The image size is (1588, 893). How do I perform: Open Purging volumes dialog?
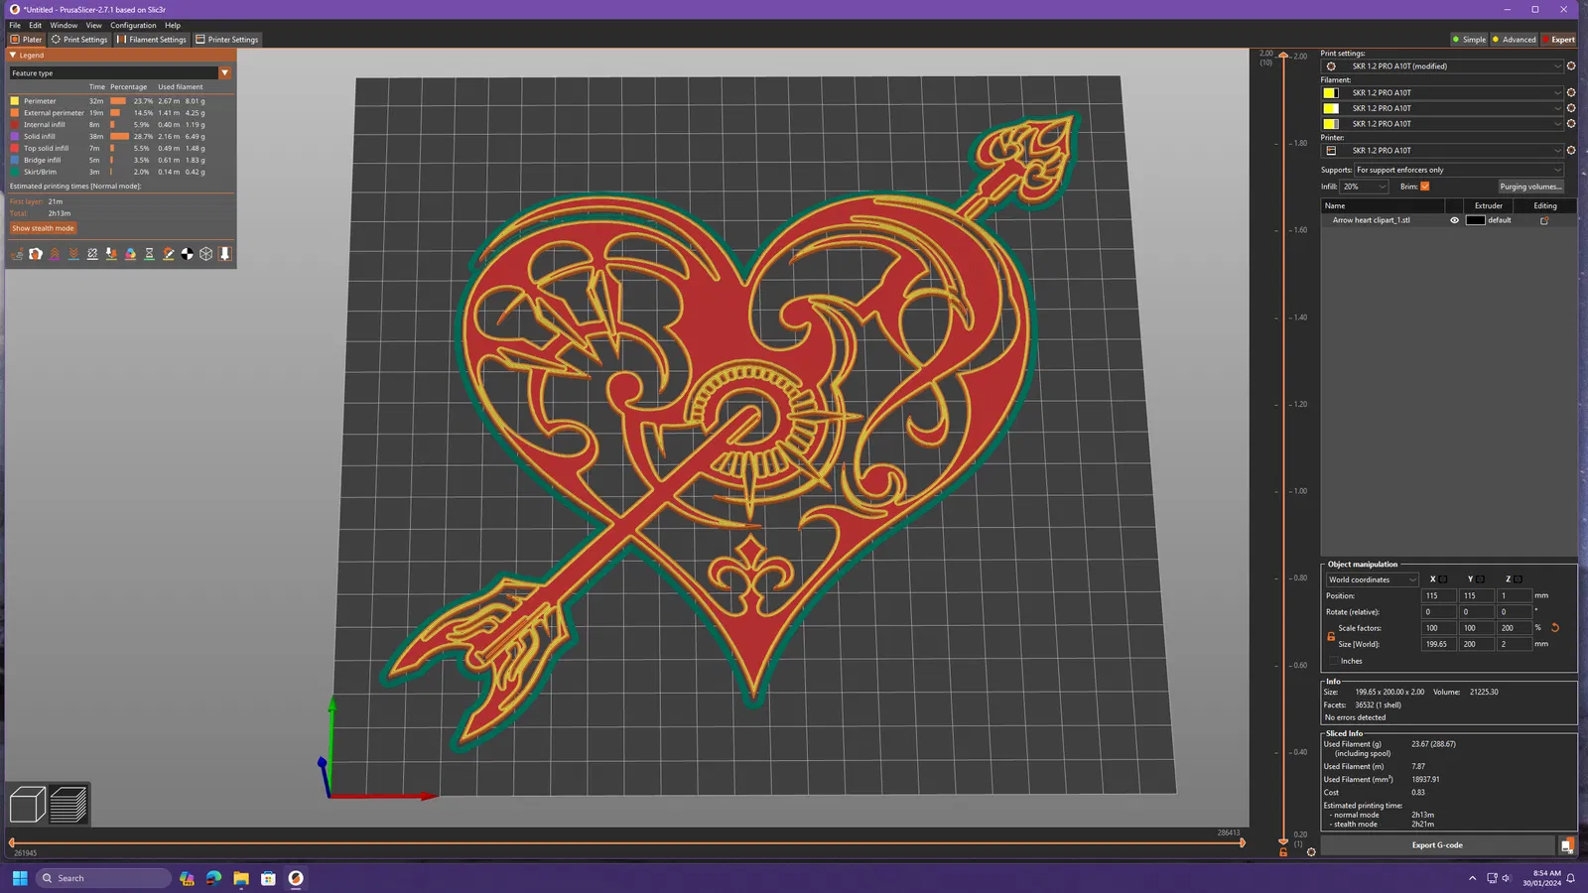1530,187
